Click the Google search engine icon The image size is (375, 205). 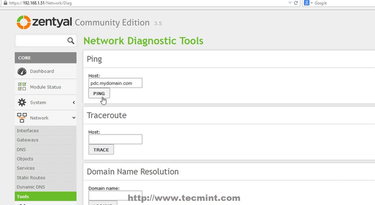coord(307,3)
